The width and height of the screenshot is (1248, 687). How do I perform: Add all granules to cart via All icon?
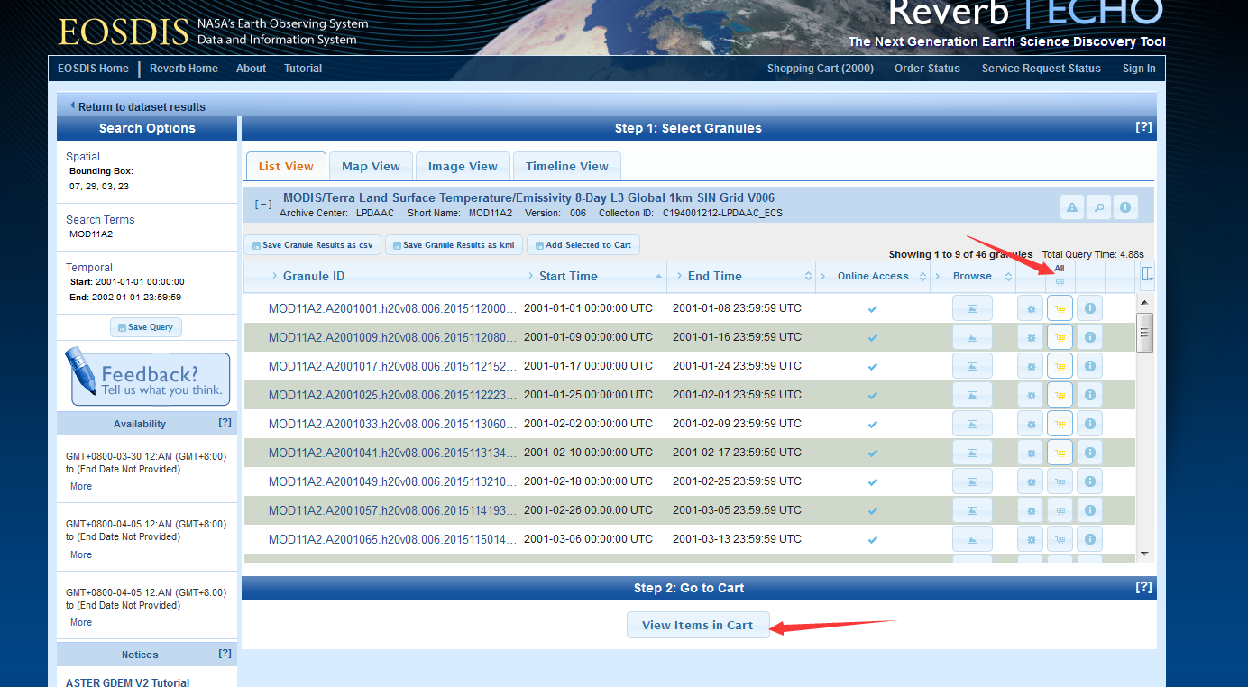point(1060,281)
